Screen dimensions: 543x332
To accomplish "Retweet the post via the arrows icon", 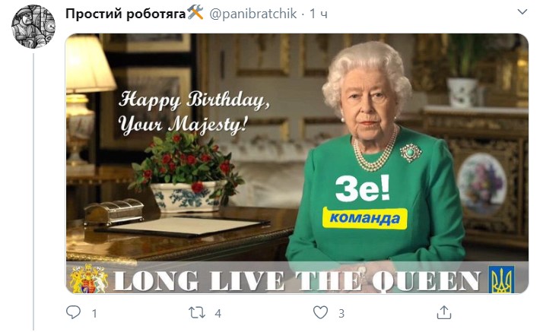I will point(197,313).
